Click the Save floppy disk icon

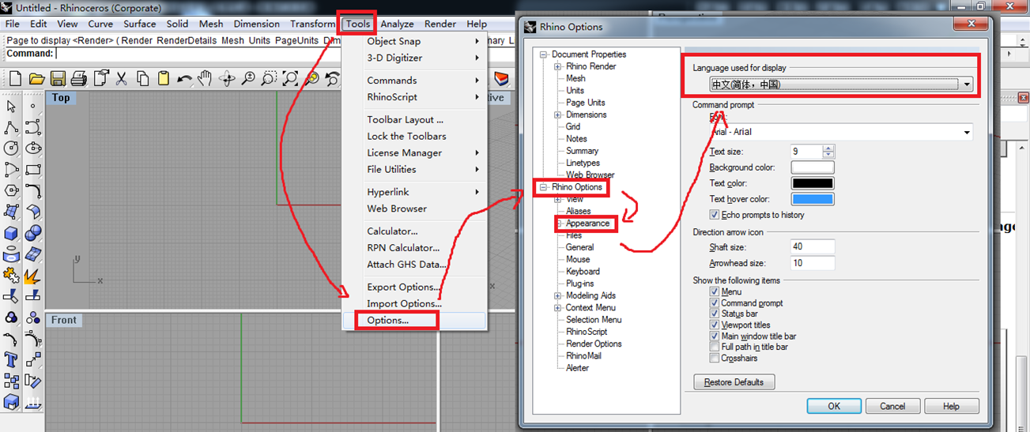(58, 78)
